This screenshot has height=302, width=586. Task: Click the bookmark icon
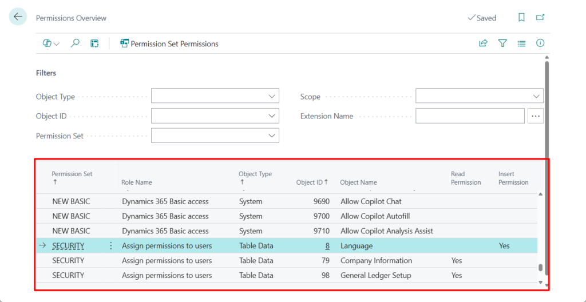pyautogui.click(x=521, y=18)
